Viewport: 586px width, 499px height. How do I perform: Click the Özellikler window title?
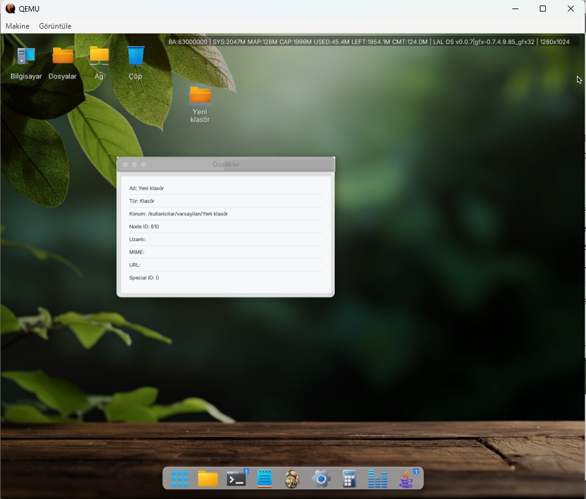coord(226,164)
